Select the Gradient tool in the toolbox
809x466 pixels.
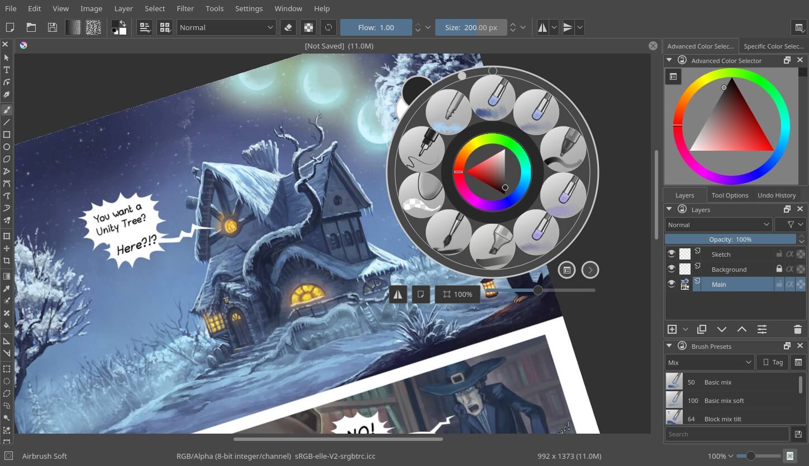pyautogui.click(x=7, y=276)
